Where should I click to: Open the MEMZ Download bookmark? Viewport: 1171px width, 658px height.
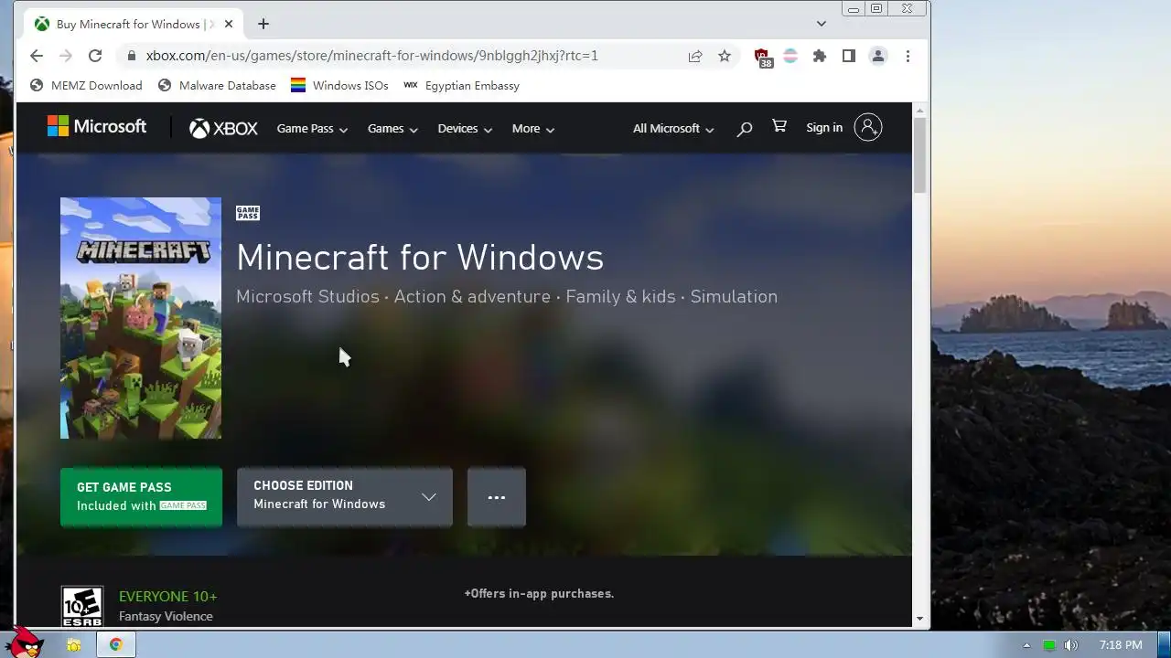coord(86,85)
